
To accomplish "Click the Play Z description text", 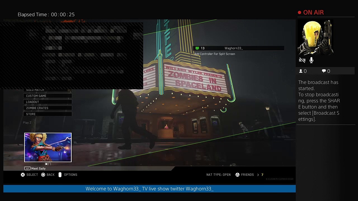I will [x=27, y=123].
